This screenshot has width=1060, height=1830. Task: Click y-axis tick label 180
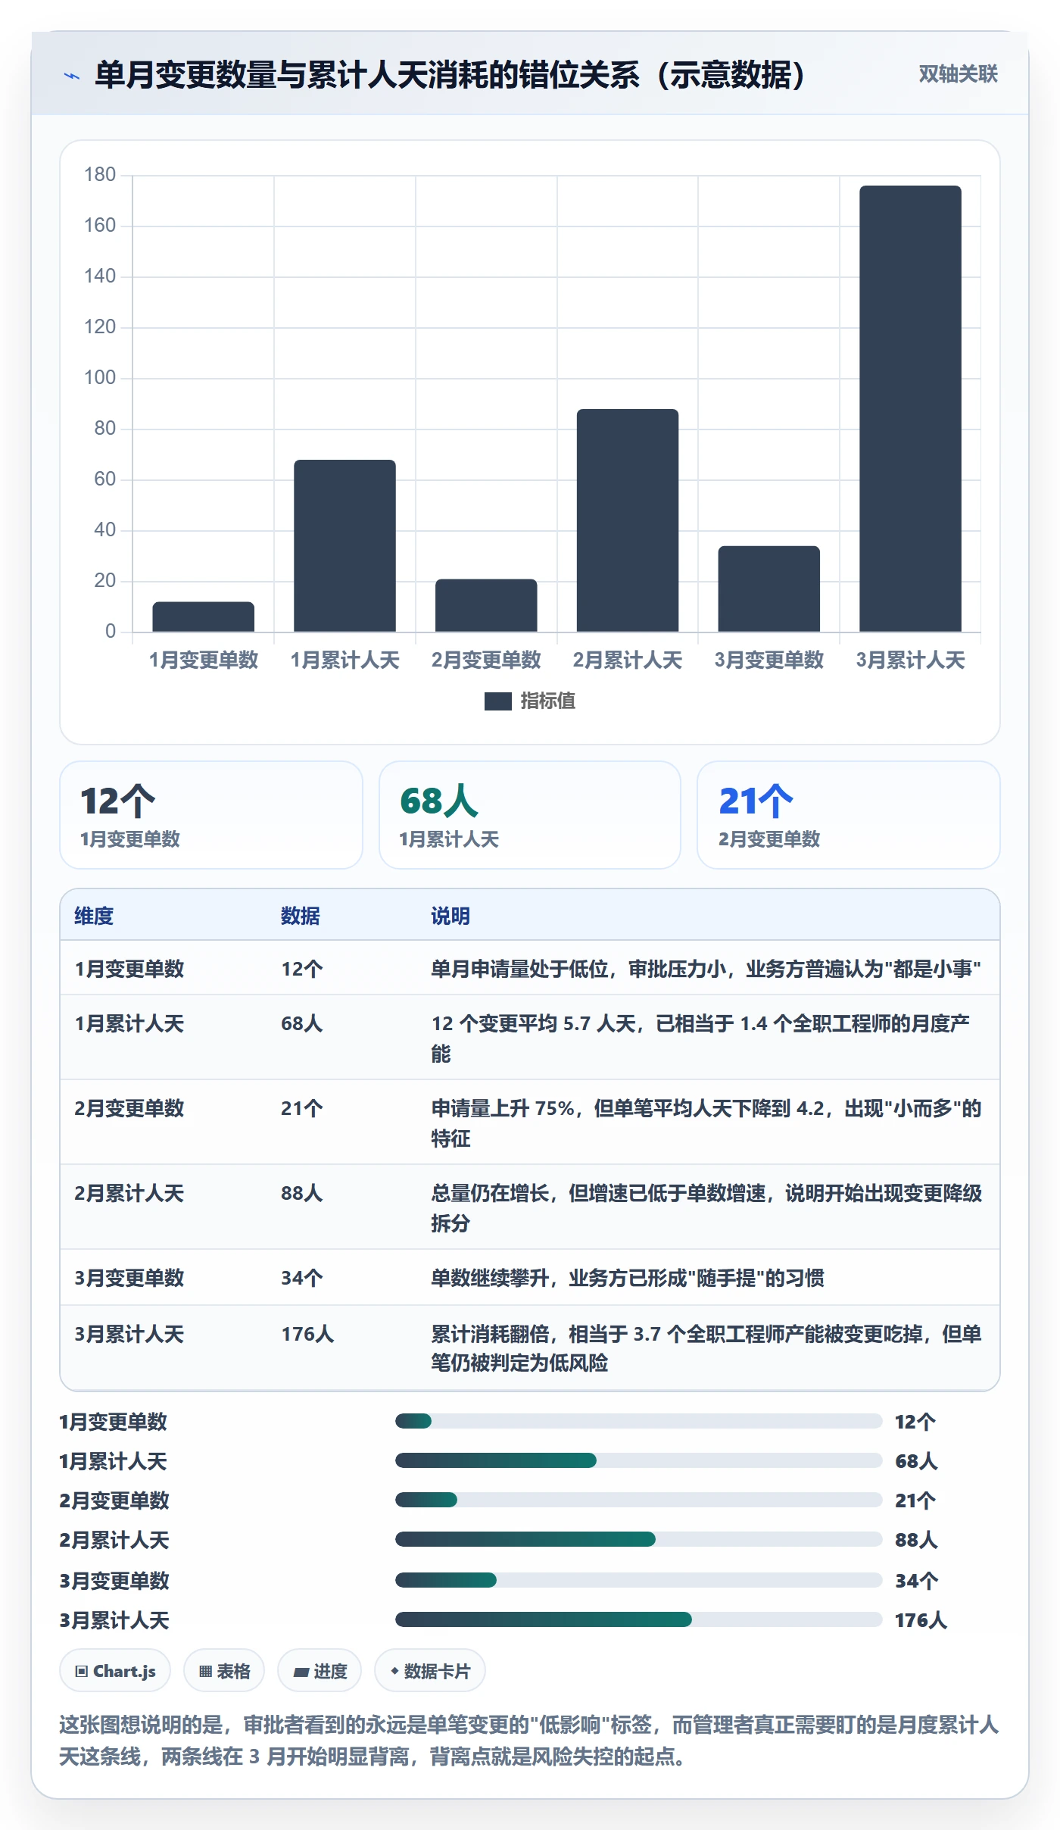point(100,174)
